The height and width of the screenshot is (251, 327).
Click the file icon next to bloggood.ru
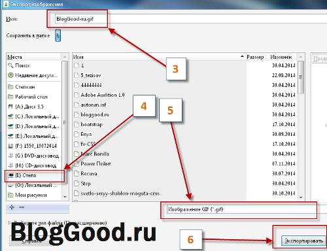(x=77, y=114)
